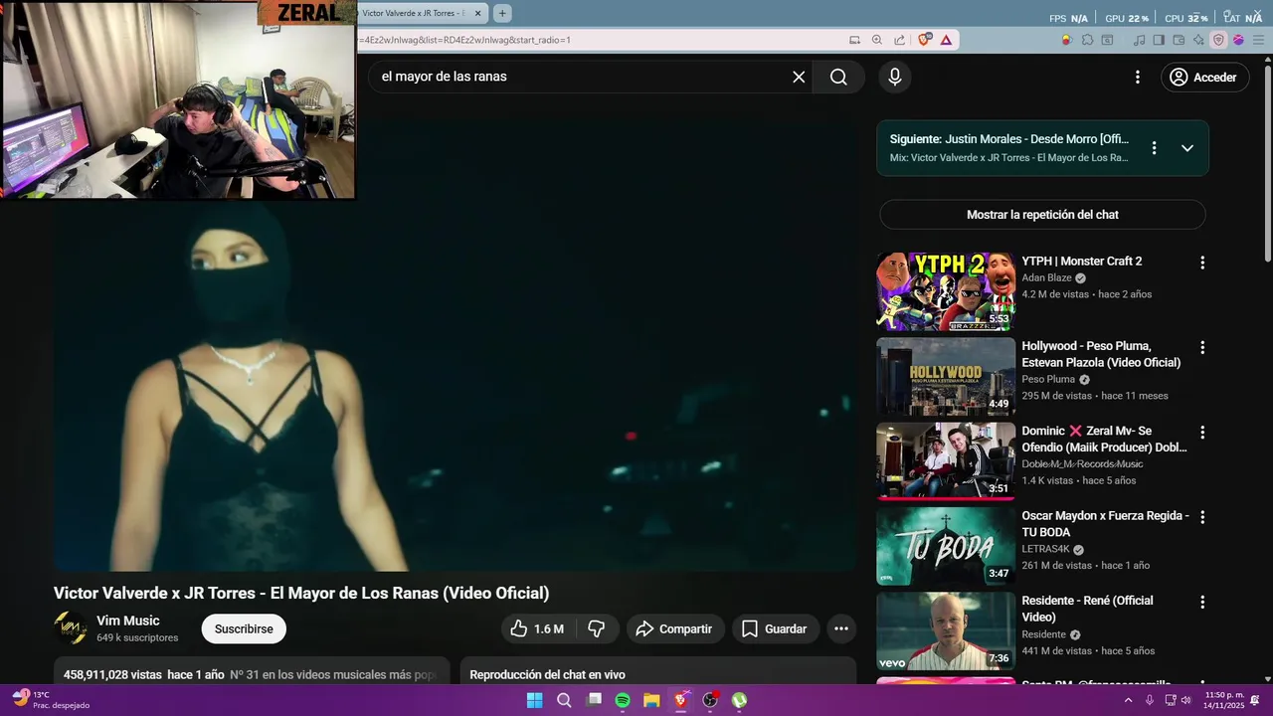
Task: Open menu for Residente René video
Action: point(1202,602)
